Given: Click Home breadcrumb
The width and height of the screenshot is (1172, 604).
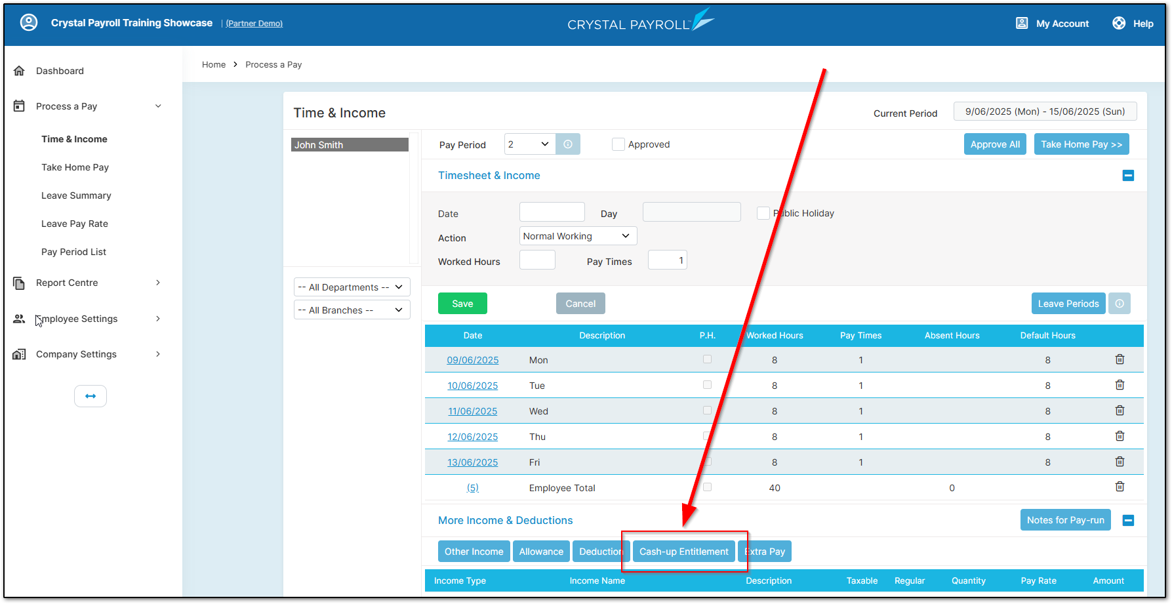Looking at the screenshot, I should pyautogui.click(x=214, y=64).
